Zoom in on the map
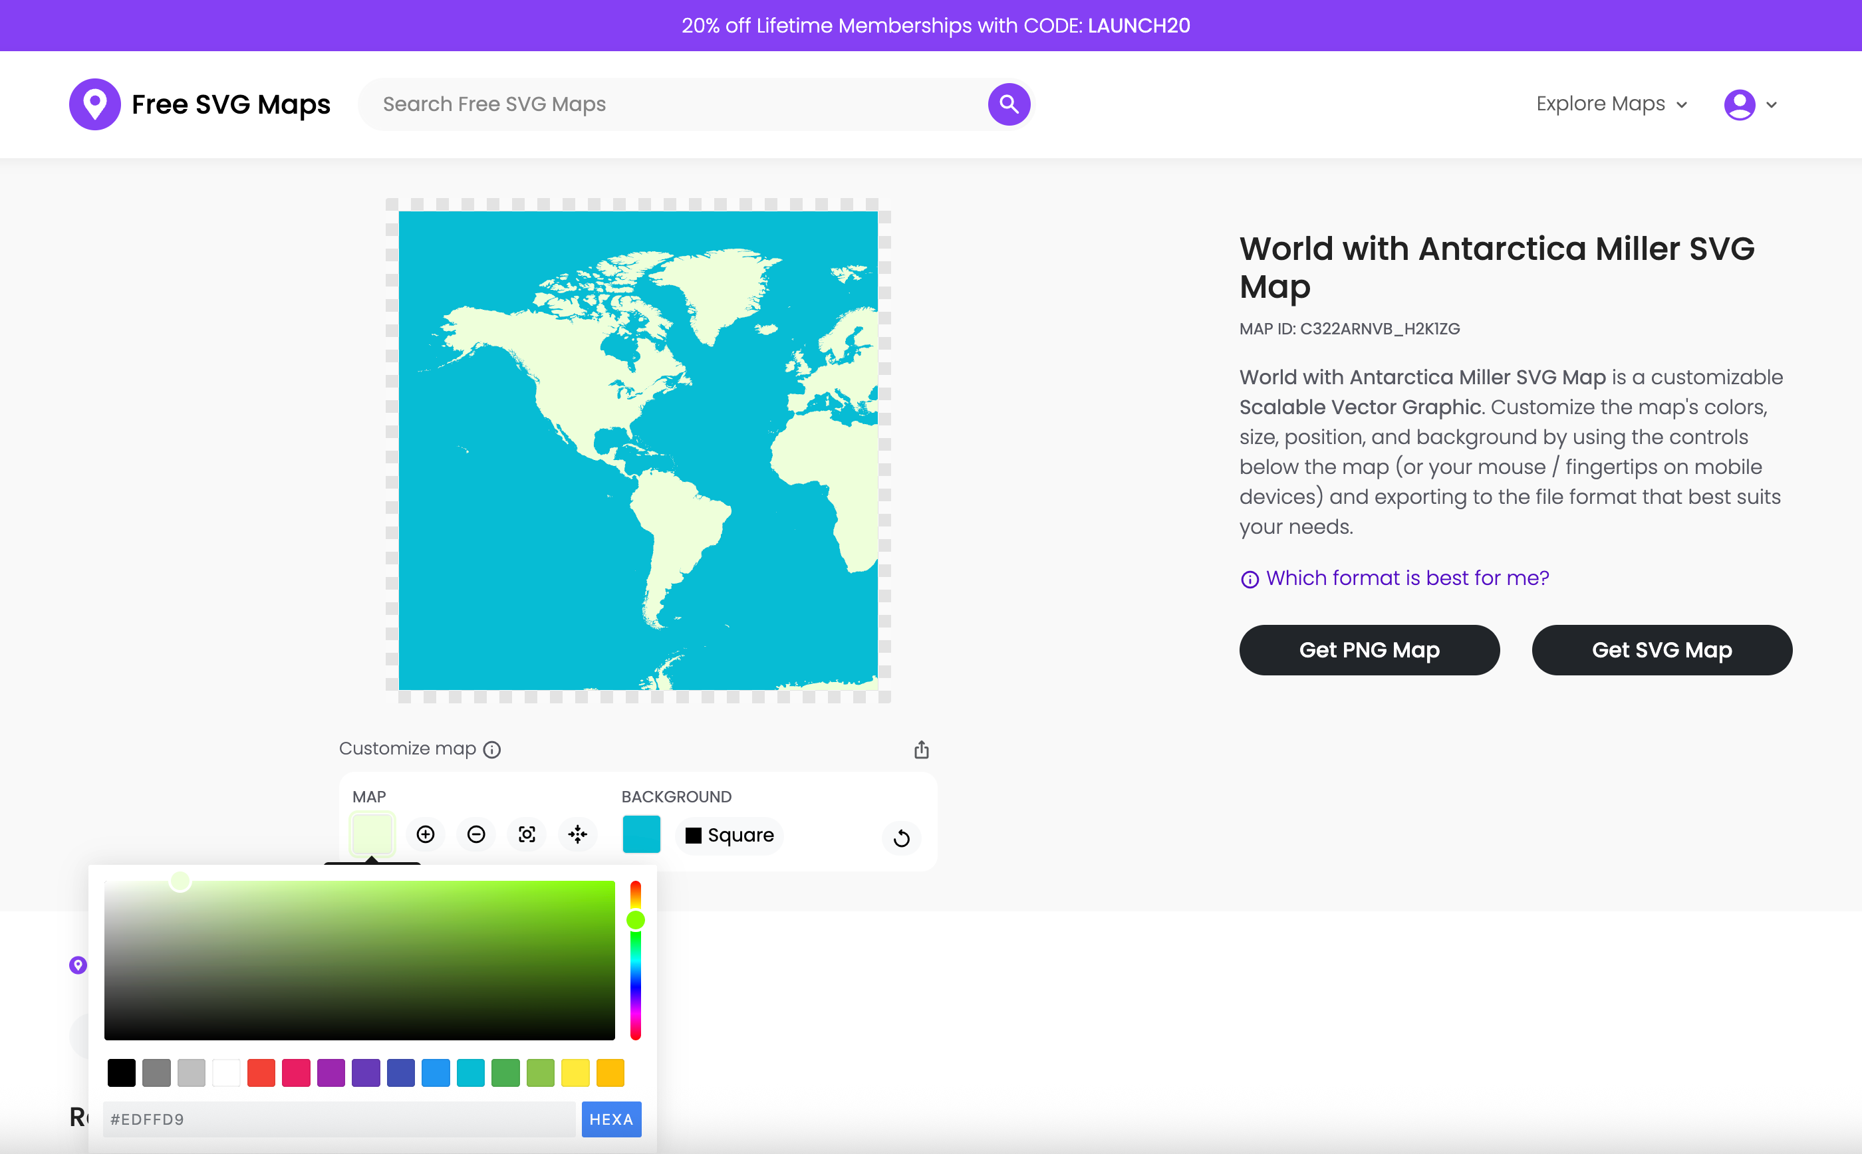The image size is (1862, 1154). click(425, 834)
